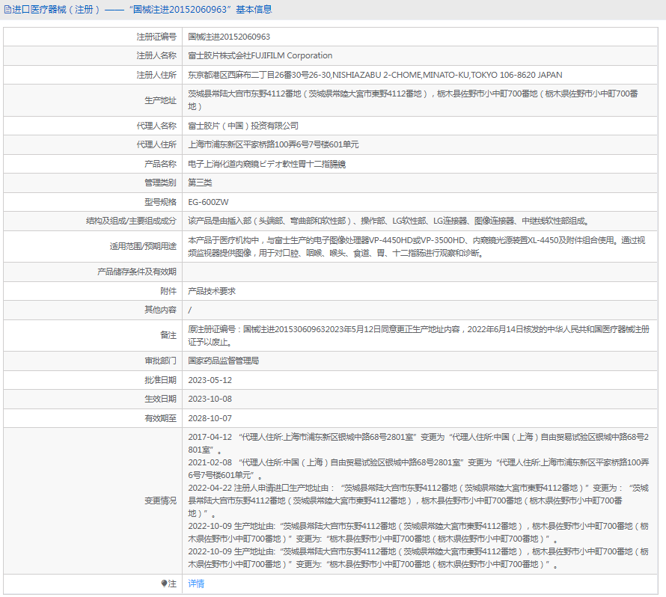Click the 适用范围/预期用途 label
This screenshot has width=666, height=597.
pyautogui.click(x=143, y=246)
